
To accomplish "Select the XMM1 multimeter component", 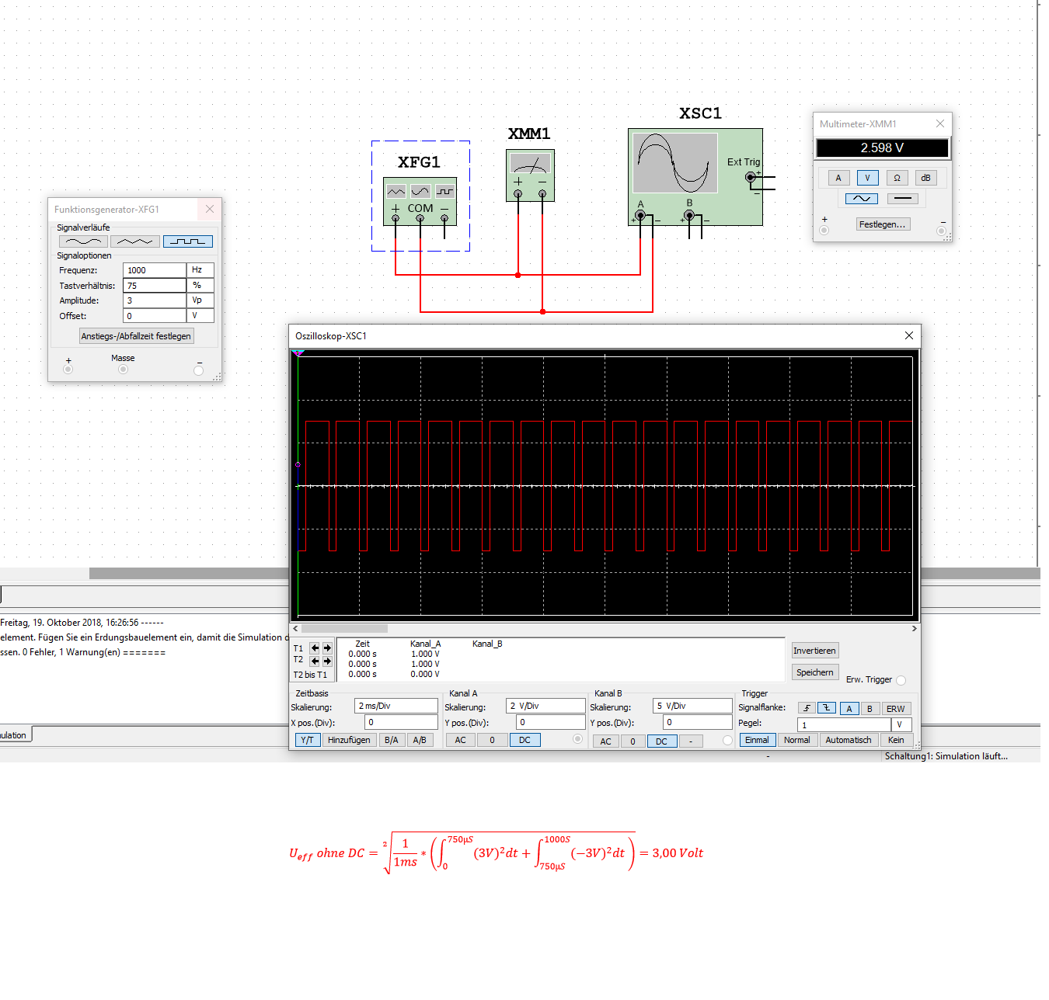I will [530, 175].
